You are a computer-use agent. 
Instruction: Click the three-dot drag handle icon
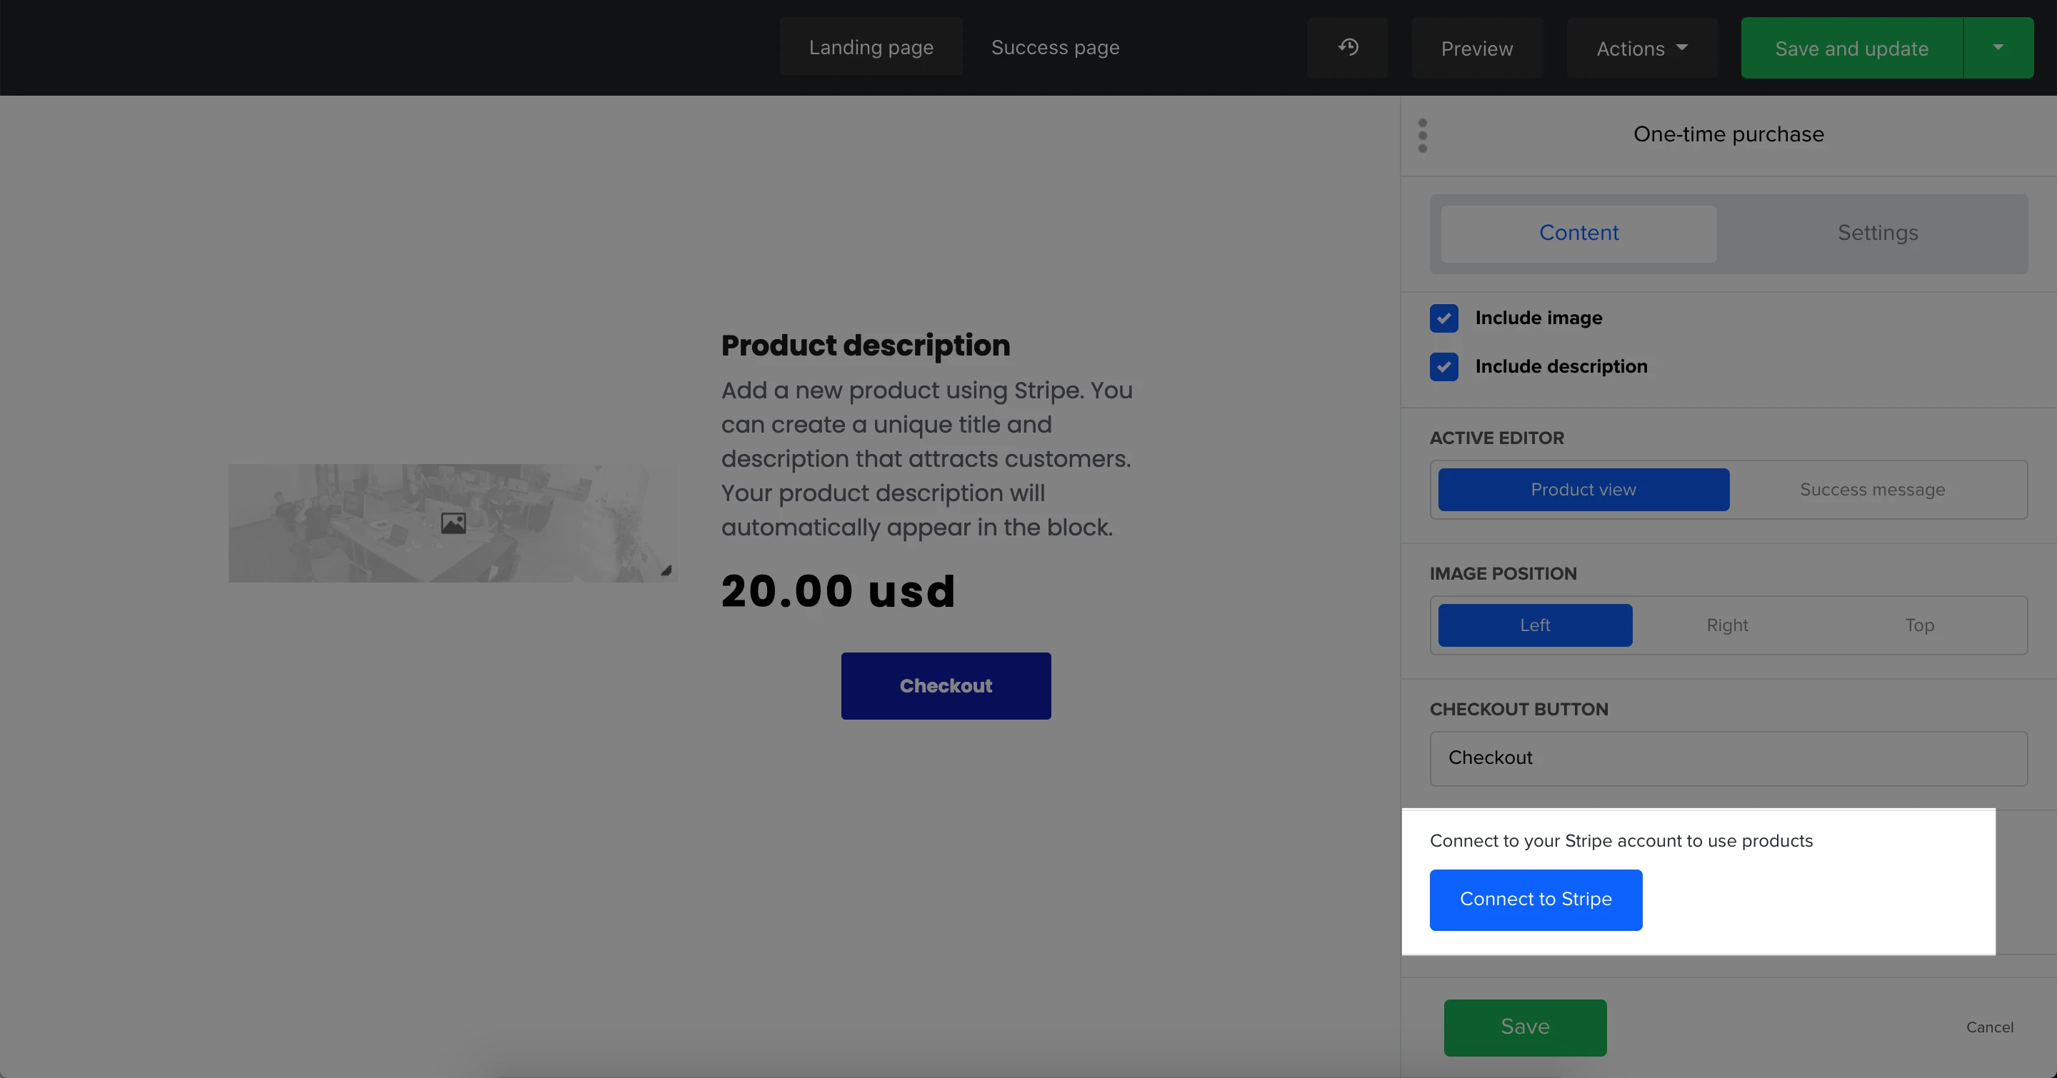[1422, 136]
